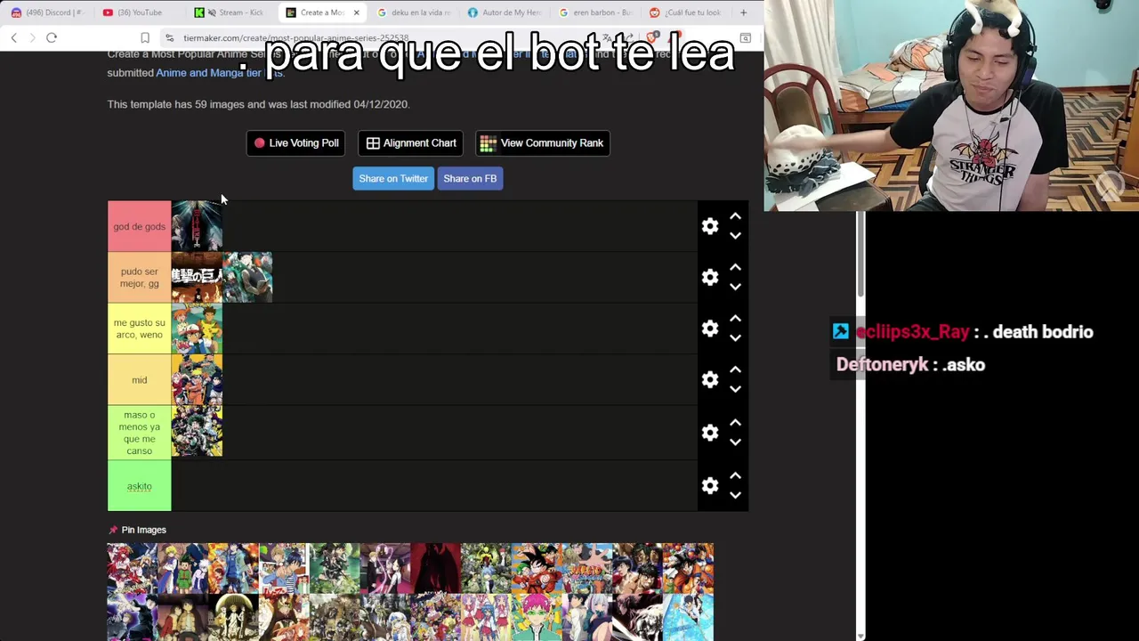Switch to Autor de My Hero tab
This screenshot has height=641, width=1139.
[x=505, y=12]
